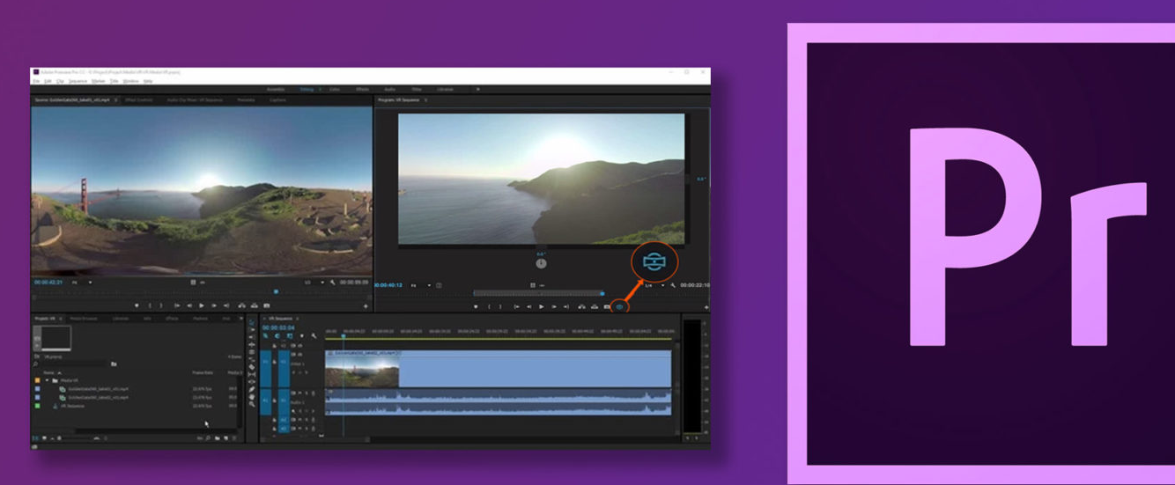Open the File menu
The width and height of the screenshot is (1175, 485).
point(36,81)
